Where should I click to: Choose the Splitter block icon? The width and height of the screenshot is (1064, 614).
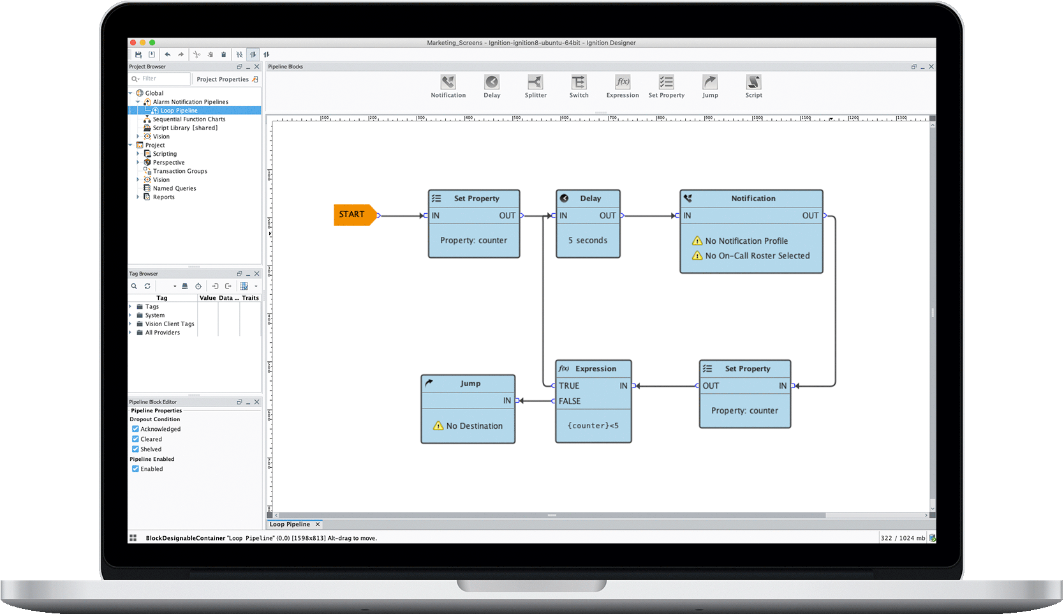click(535, 82)
